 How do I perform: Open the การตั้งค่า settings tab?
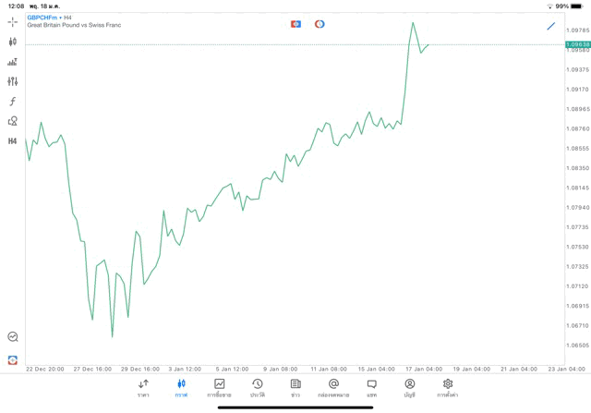(448, 388)
